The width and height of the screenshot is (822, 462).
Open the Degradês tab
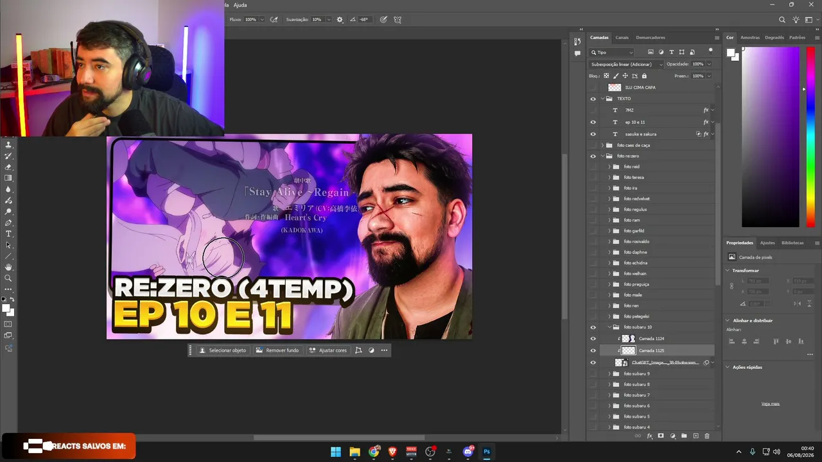pyautogui.click(x=774, y=37)
